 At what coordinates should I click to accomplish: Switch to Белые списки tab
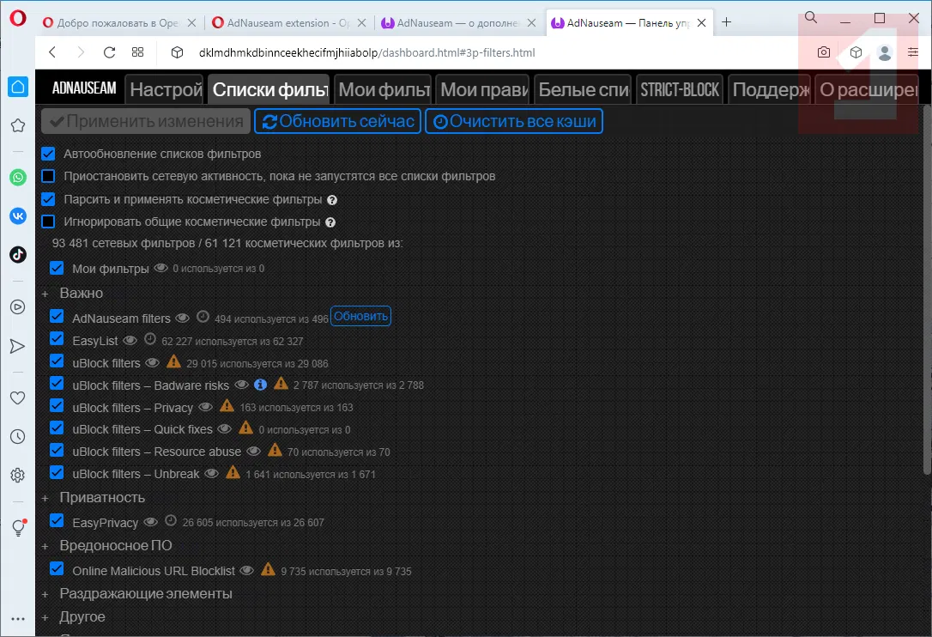[x=583, y=89]
